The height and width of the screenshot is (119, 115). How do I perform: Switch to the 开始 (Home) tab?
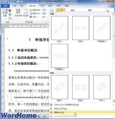14,6
